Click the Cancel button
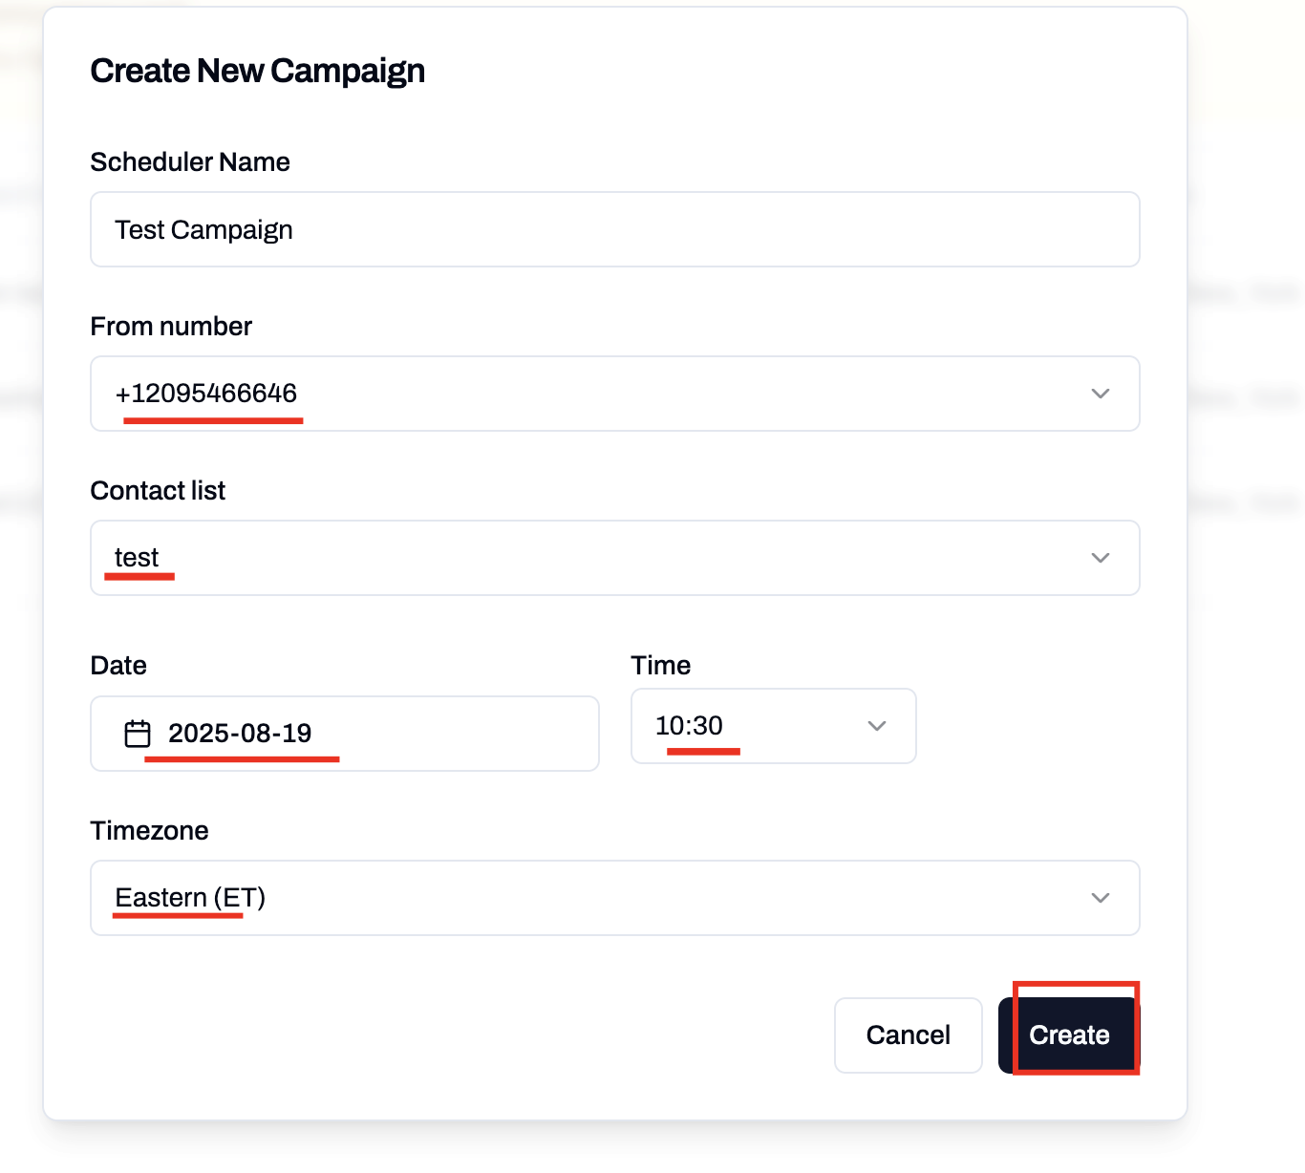The image size is (1305, 1173). pyautogui.click(x=907, y=1034)
